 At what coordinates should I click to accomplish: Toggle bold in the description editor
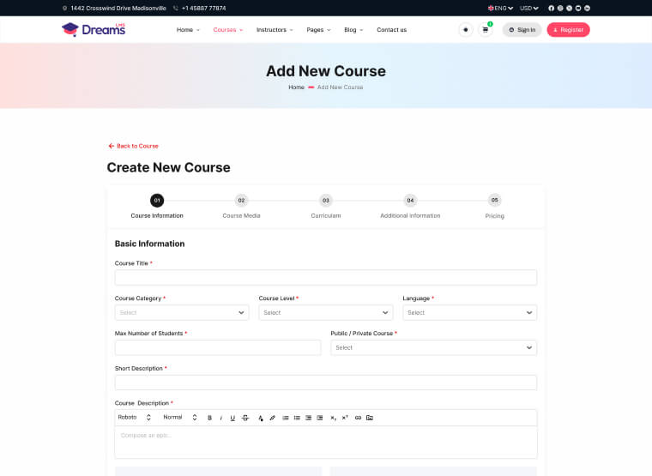(x=209, y=418)
